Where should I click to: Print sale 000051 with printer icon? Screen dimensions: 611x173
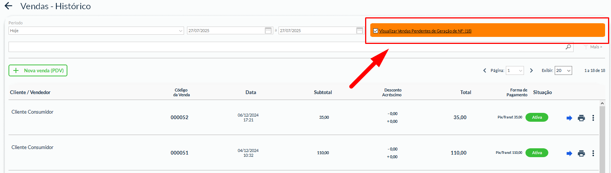581,153
